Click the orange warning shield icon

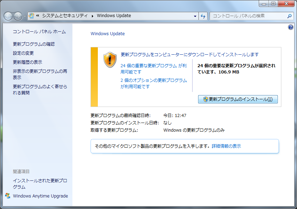click(110, 60)
